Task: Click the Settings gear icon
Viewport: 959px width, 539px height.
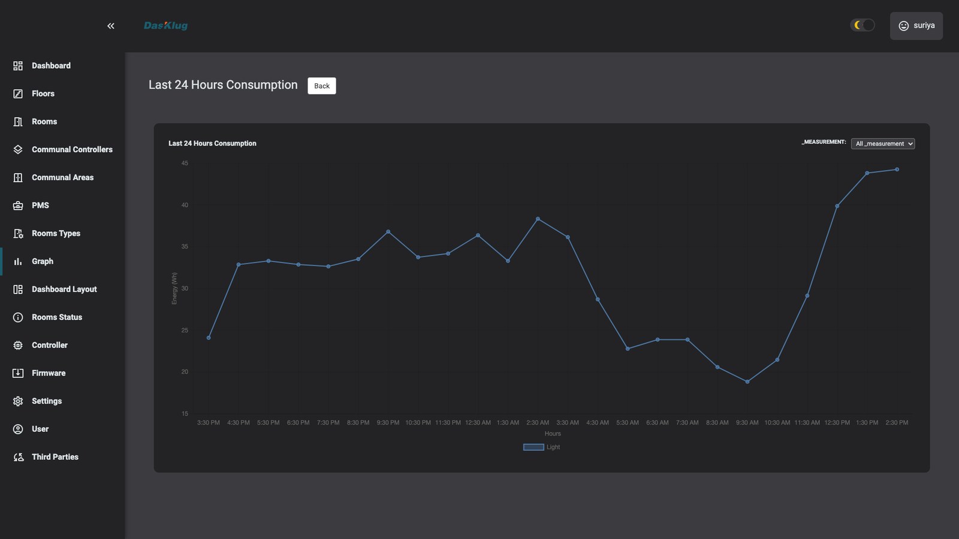Action: click(x=18, y=401)
